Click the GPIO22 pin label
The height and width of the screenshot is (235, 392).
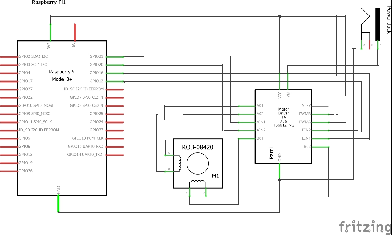coord(26,97)
